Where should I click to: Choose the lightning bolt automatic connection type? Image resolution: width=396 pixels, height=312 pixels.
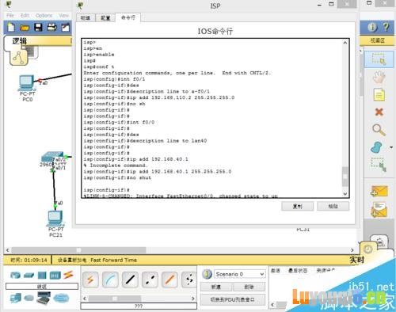(x=90, y=280)
